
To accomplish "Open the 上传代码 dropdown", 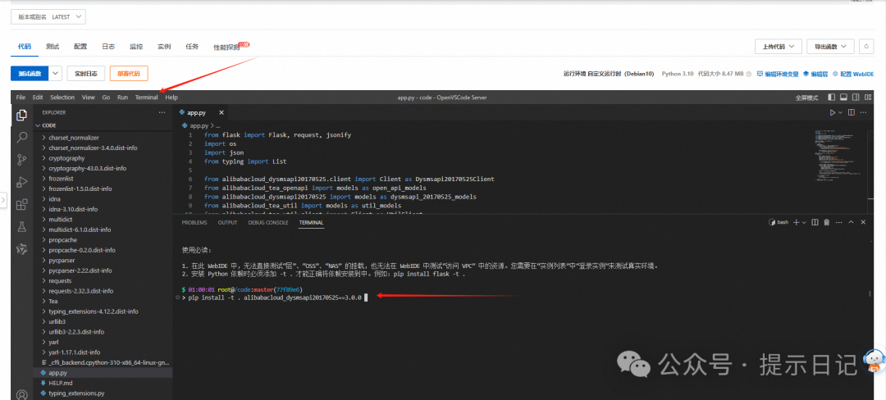I will pyautogui.click(x=778, y=47).
